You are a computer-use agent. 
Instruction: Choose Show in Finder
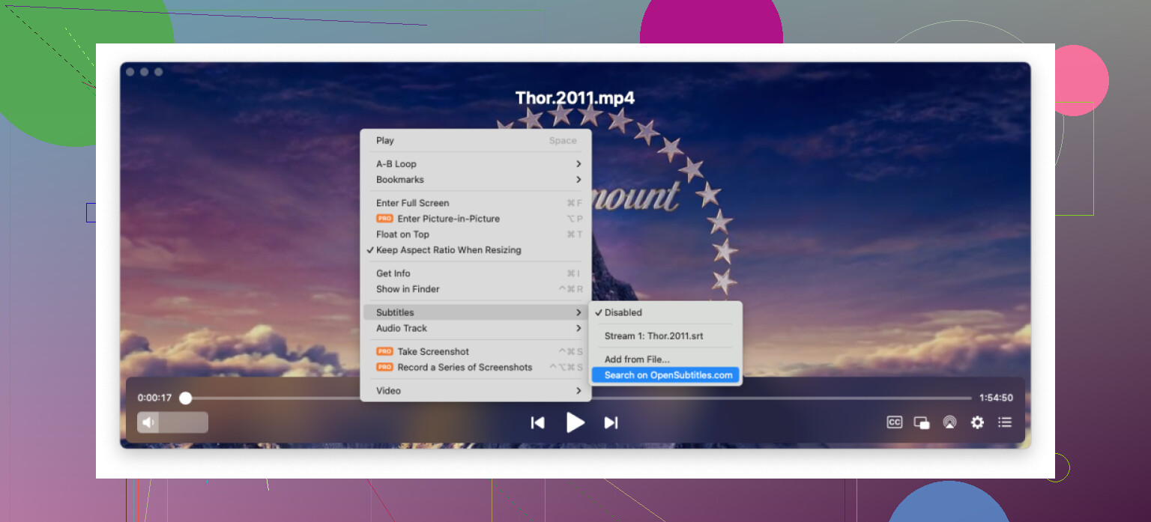476,289
